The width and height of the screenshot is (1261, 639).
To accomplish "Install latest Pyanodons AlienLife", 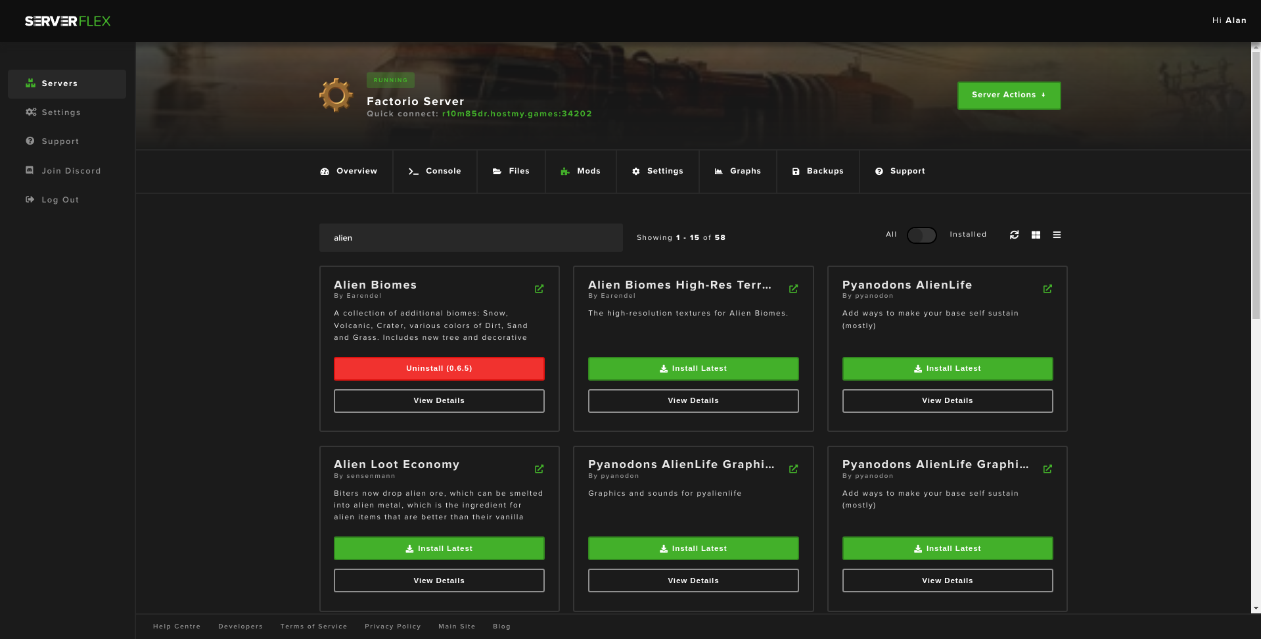I will click(x=948, y=369).
